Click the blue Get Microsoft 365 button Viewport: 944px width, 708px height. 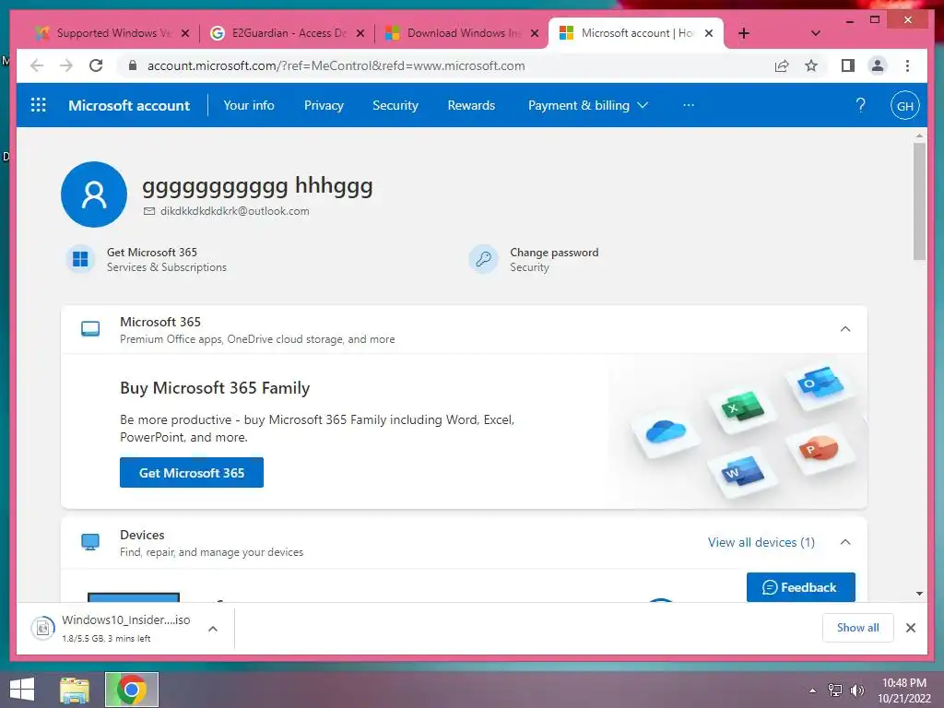click(192, 473)
